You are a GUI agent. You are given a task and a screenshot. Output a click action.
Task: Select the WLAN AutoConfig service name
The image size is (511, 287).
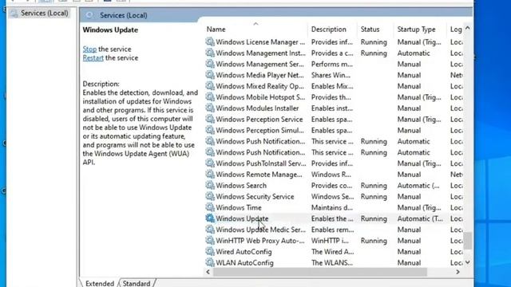[244, 262]
